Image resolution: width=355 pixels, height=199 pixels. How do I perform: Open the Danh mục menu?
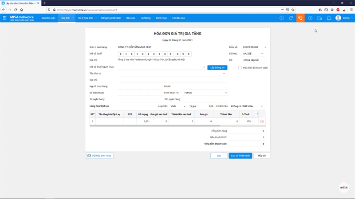tap(161, 18)
